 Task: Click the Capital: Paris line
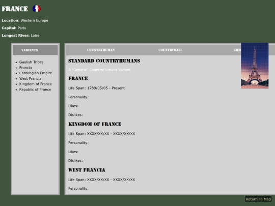(14, 28)
